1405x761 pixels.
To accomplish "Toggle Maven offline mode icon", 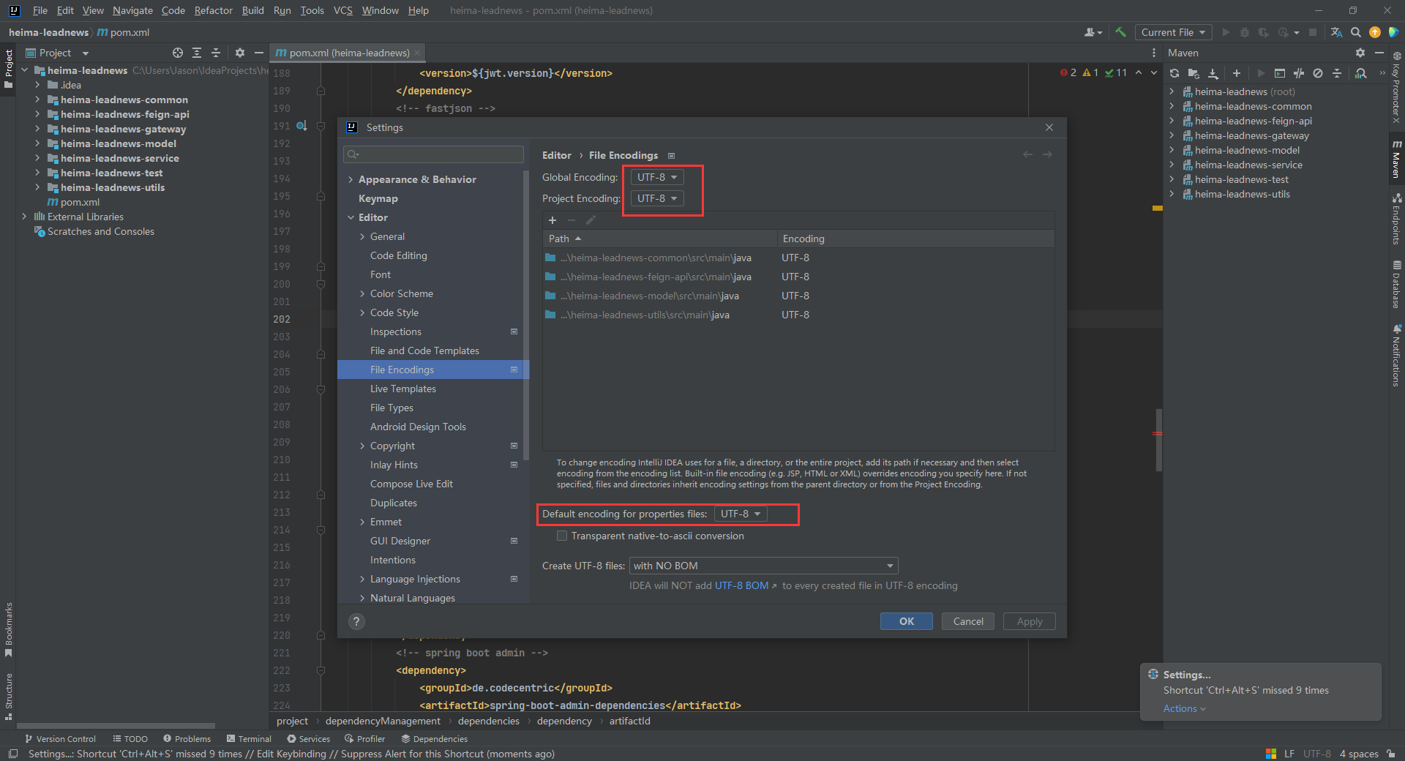I will pos(1299,73).
